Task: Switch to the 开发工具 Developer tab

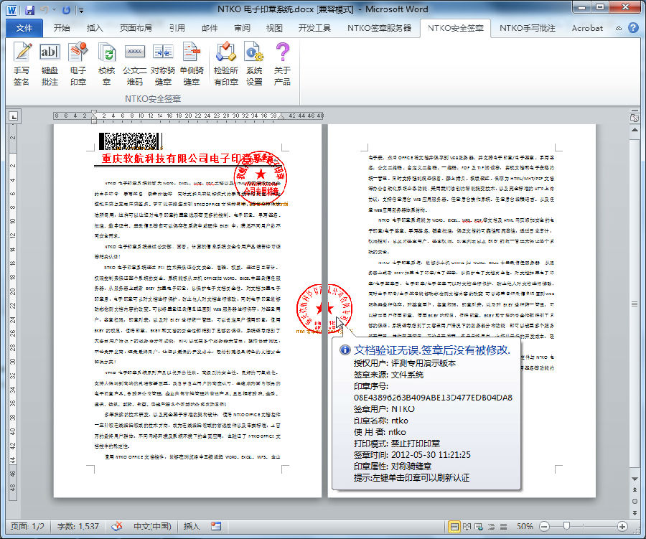Action: click(x=314, y=28)
